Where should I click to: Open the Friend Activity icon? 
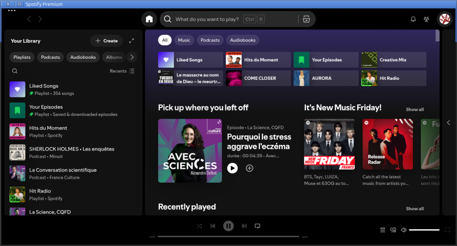(x=426, y=19)
